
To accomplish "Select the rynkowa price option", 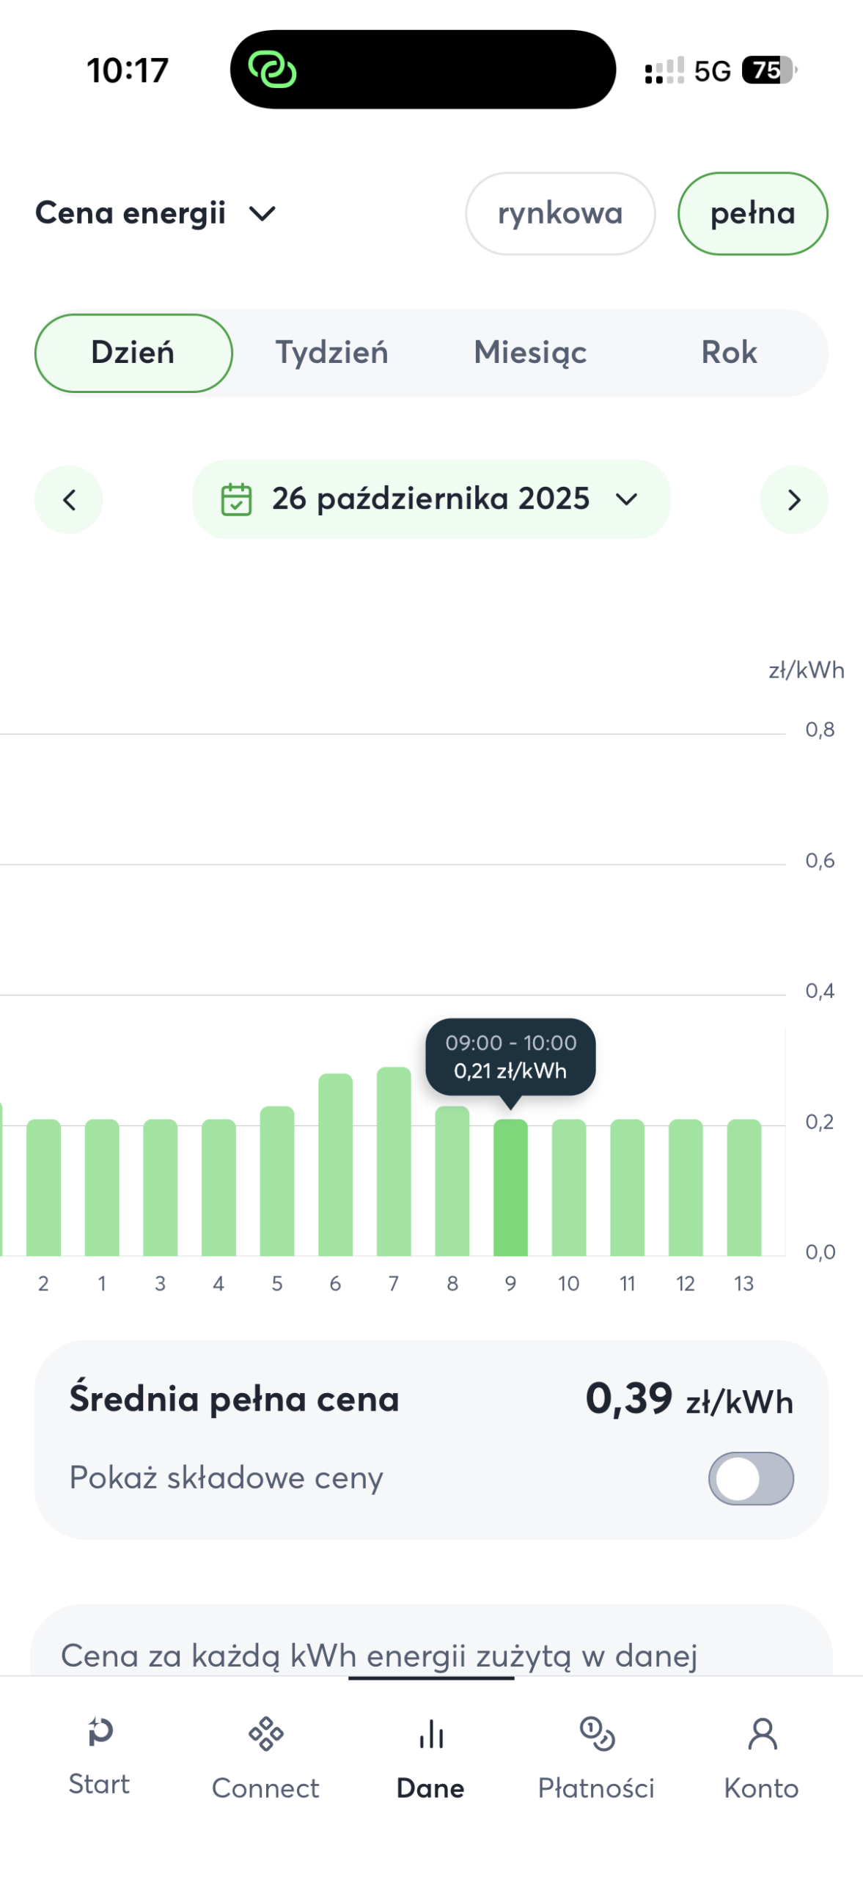I will (560, 214).
